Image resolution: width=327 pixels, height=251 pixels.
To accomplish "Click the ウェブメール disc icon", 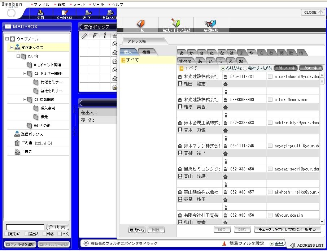I will 13,39.
